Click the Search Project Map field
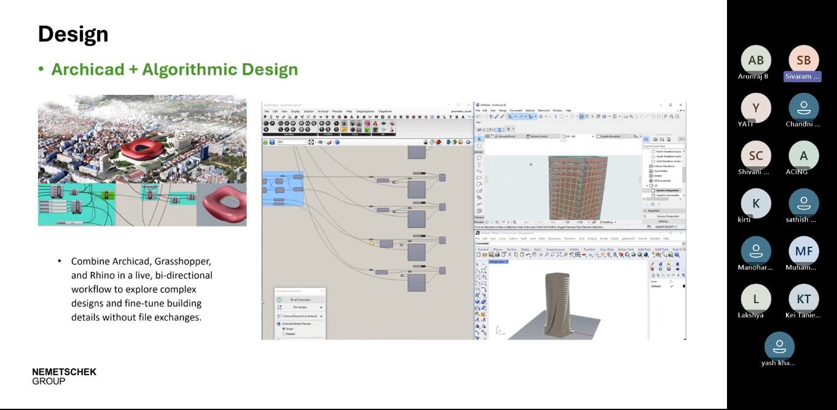837x410 pixels. (662, 146)
